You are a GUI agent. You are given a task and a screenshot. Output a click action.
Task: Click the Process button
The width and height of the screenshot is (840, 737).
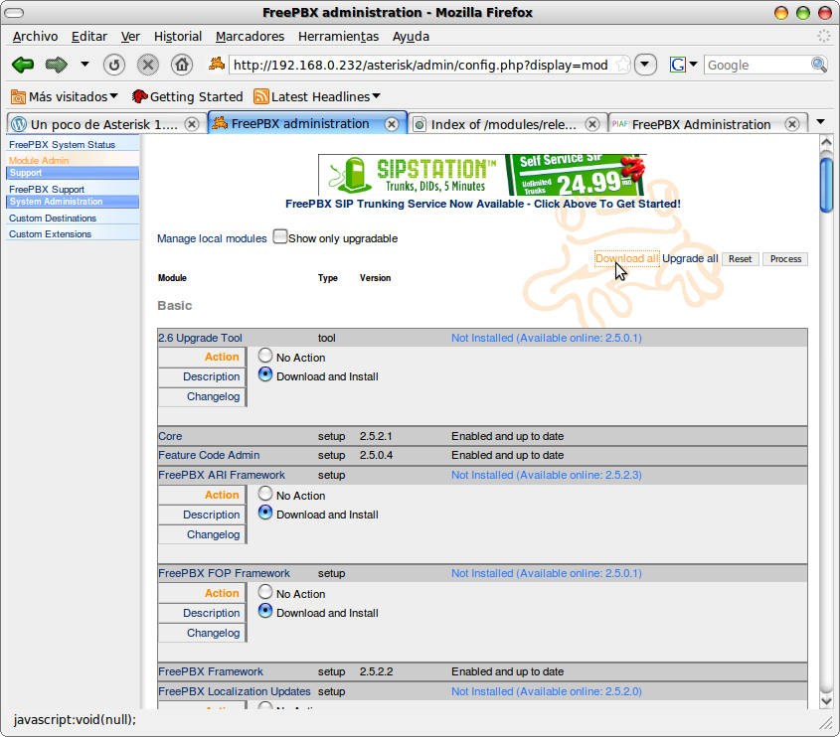coord(785,259)
